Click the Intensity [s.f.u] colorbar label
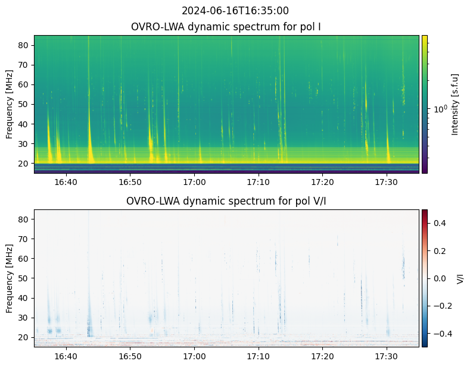This screenshot has height=367, width=470. 455,104
